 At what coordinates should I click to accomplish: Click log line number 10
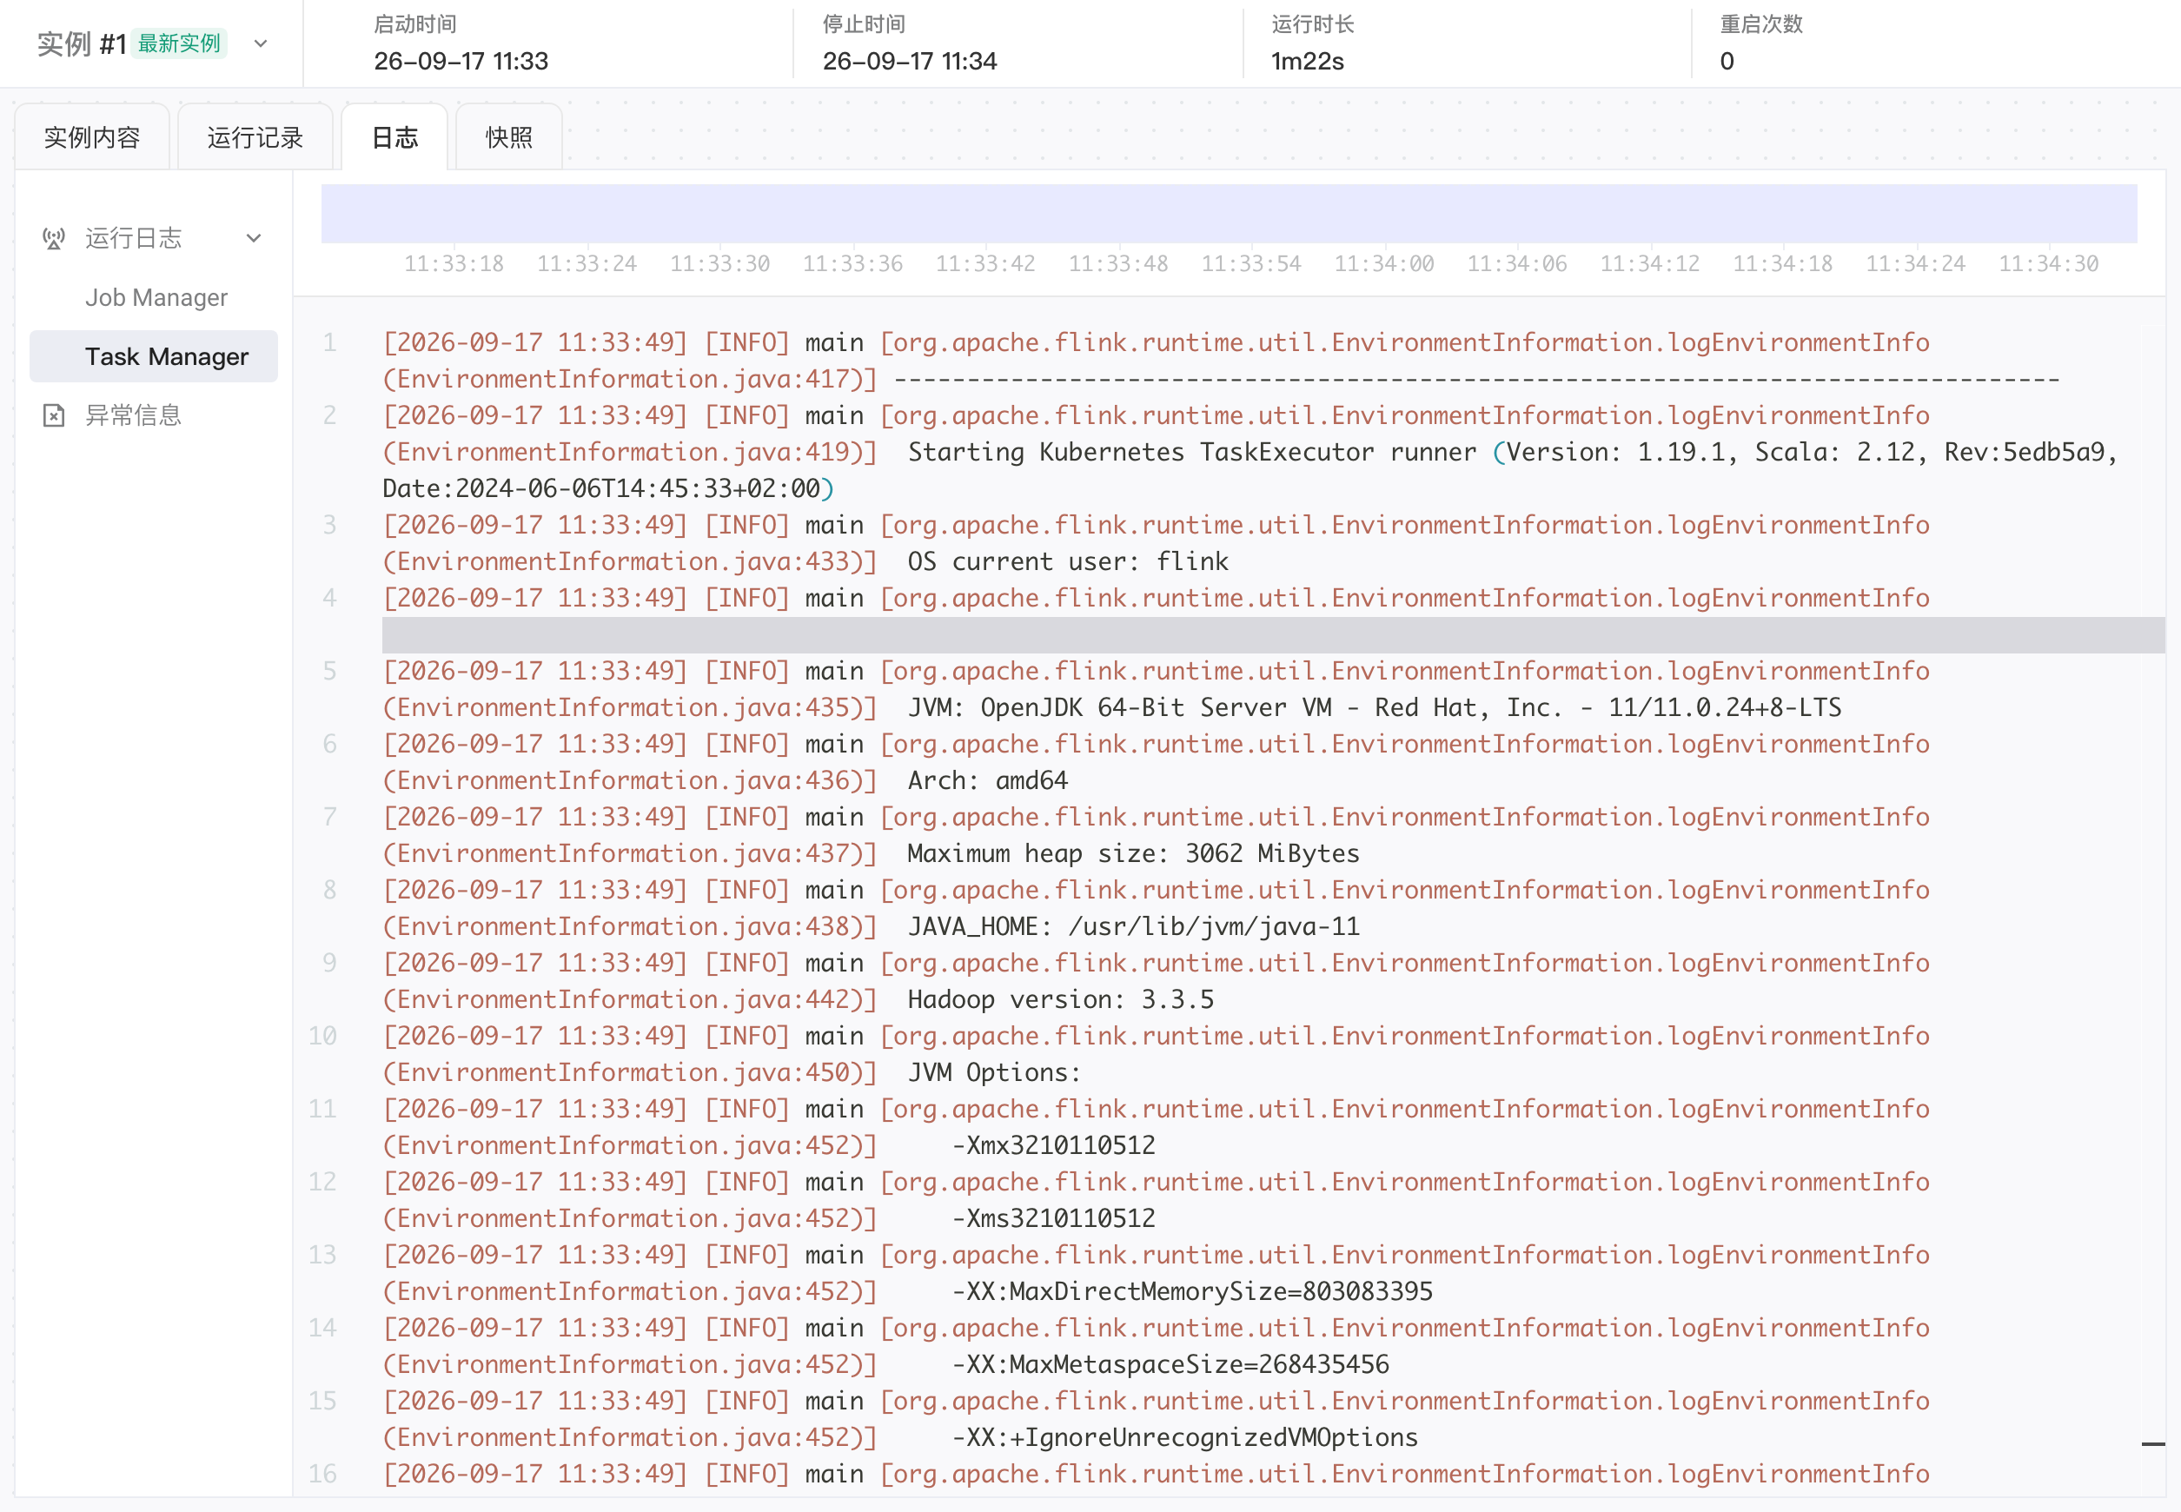[322, 1036]
